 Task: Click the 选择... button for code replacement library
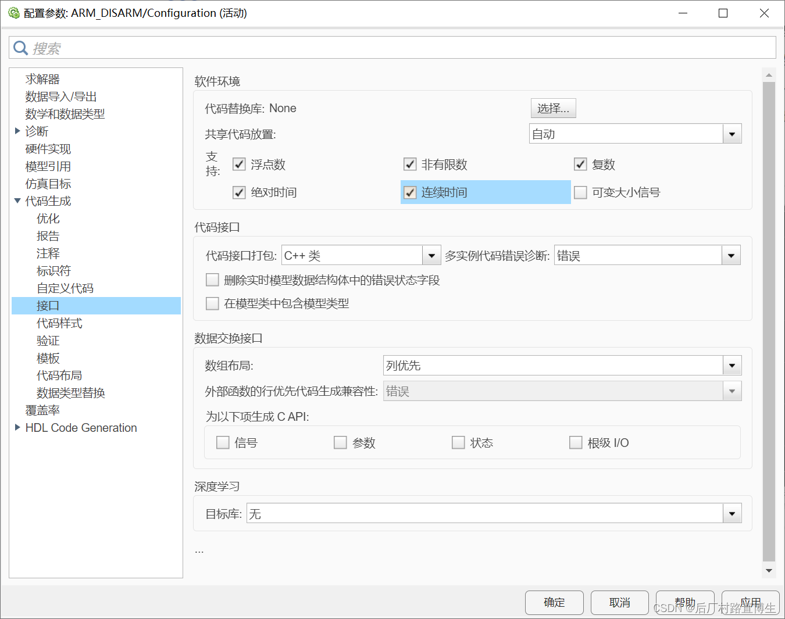point(554,108)
